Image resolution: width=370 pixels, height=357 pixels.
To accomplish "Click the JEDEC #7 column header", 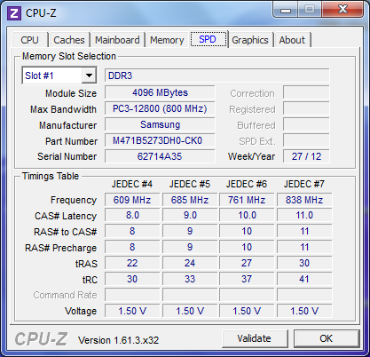I will (304, 184).
